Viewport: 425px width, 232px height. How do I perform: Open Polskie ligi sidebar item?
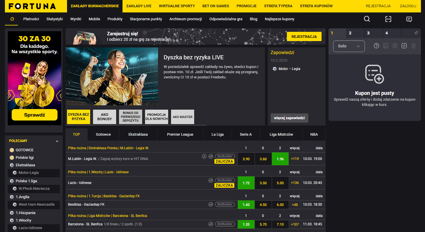click(25, 158)
